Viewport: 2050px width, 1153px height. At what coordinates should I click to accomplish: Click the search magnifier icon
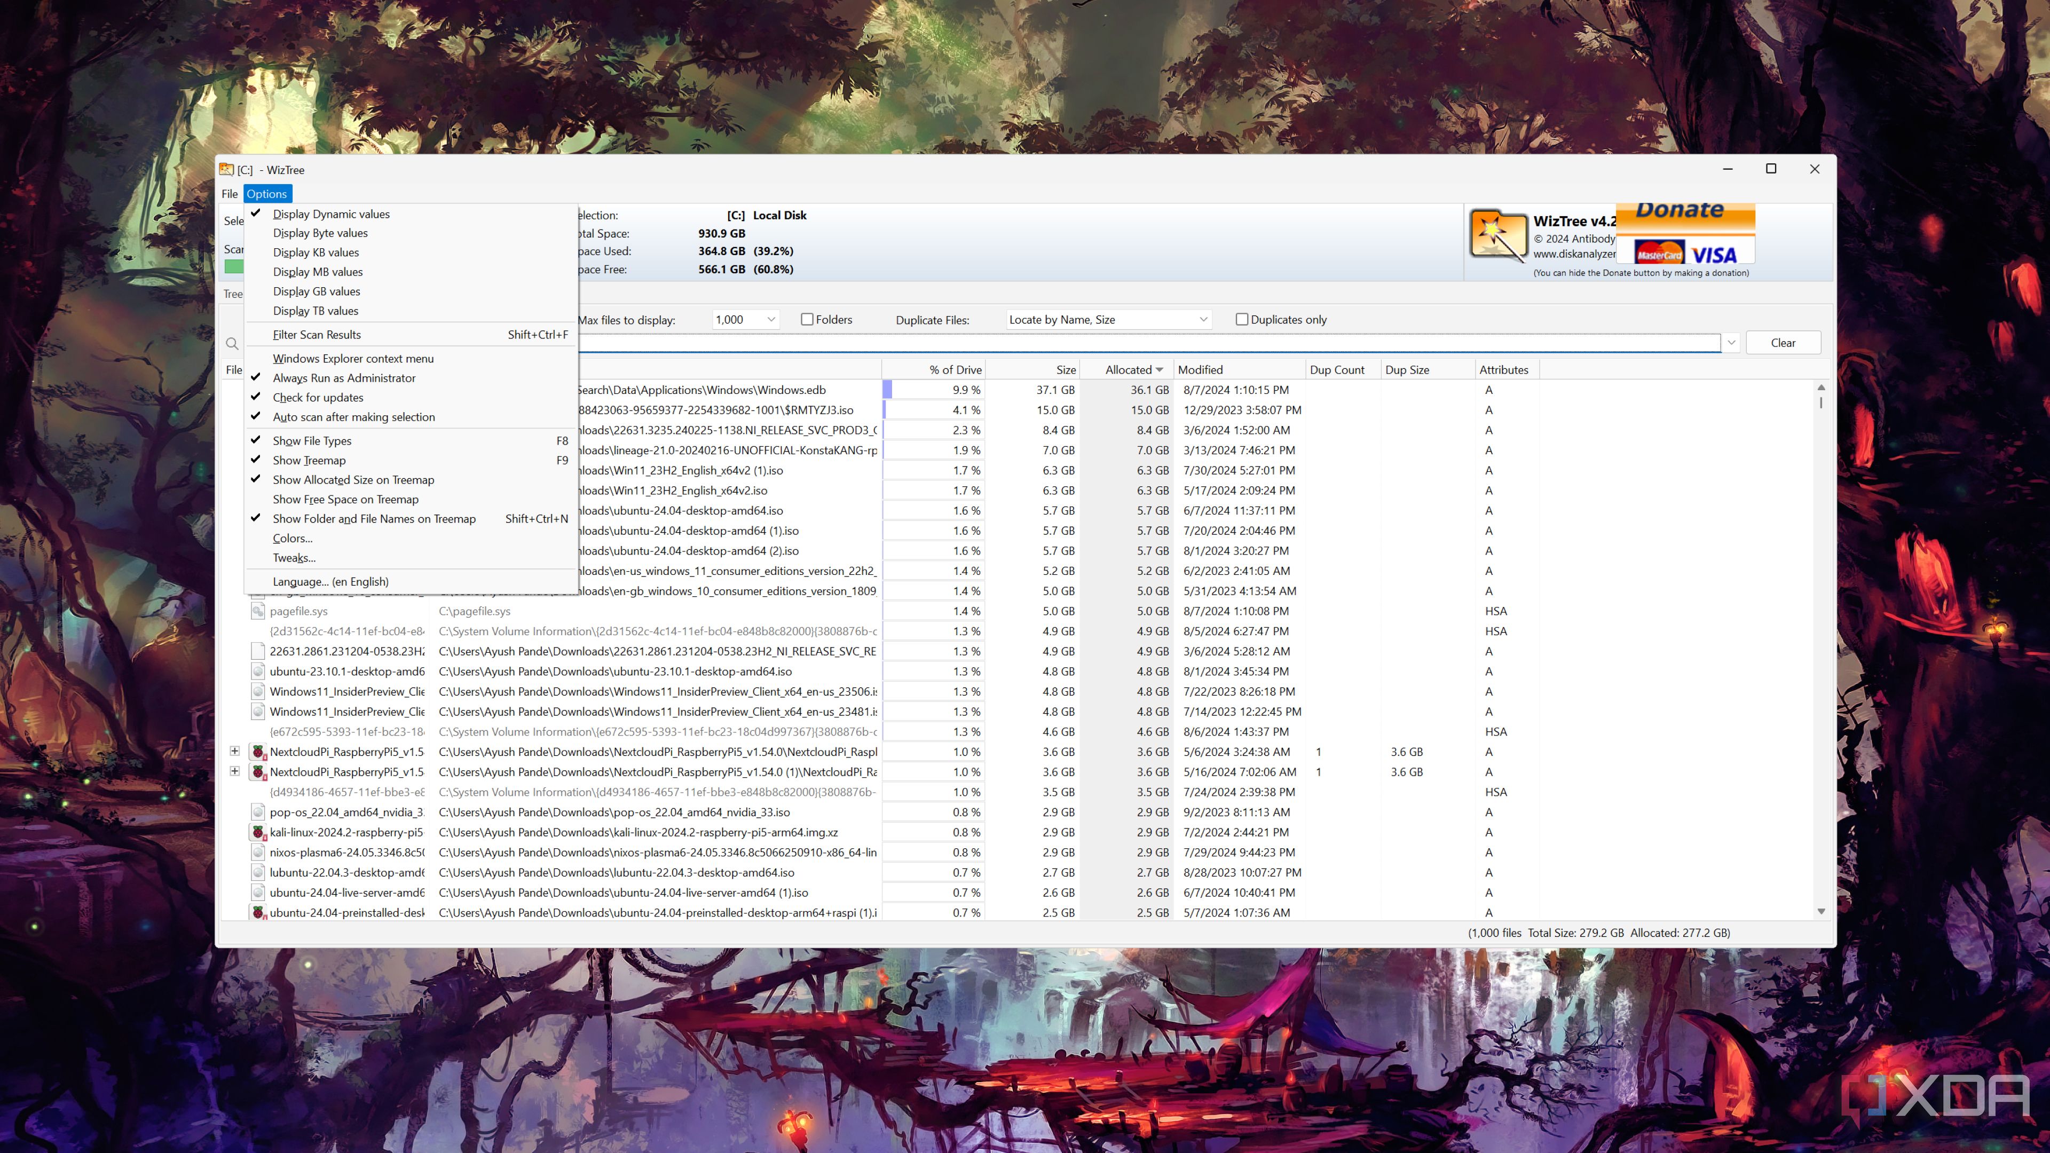click(232, 344)
